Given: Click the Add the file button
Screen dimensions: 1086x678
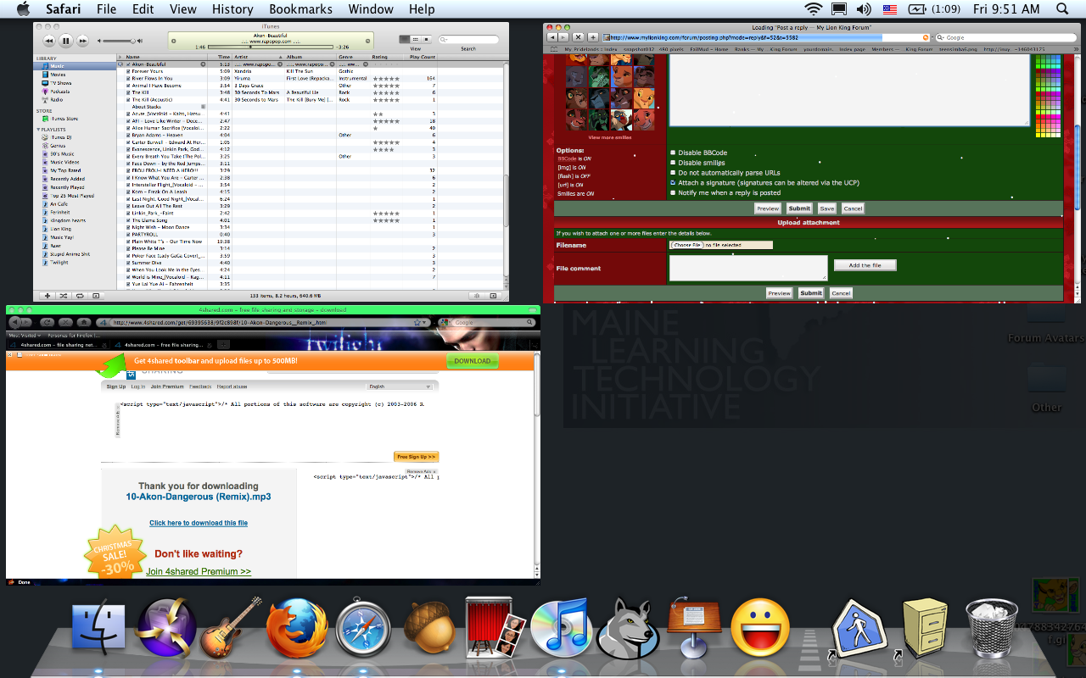Looking at the screenshot, I should pos(865,265).
